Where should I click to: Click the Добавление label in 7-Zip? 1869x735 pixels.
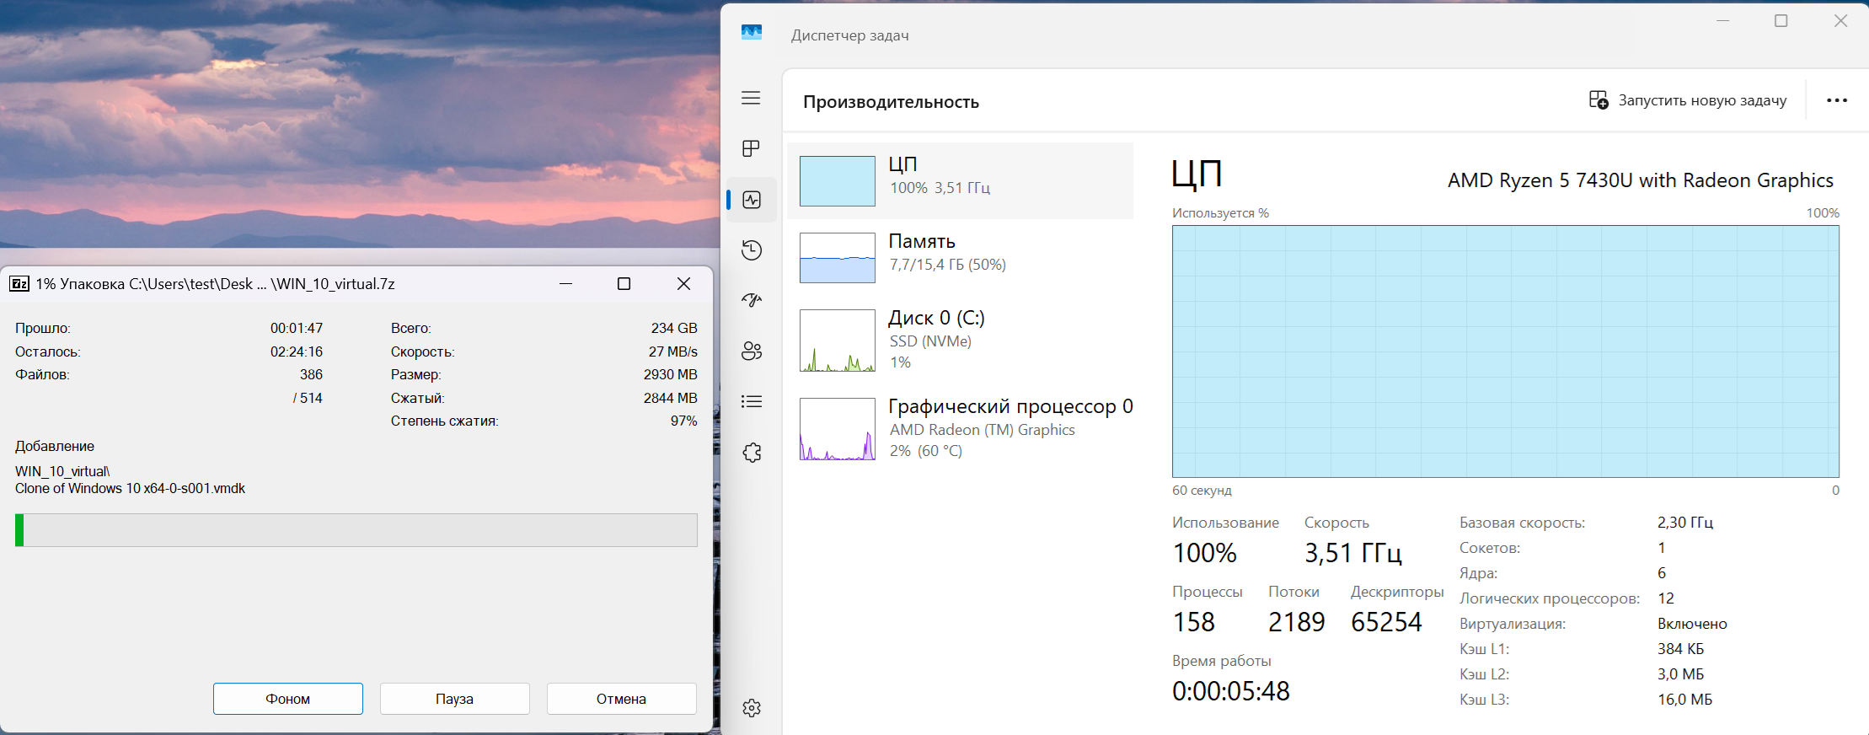[x=55, y=446]
